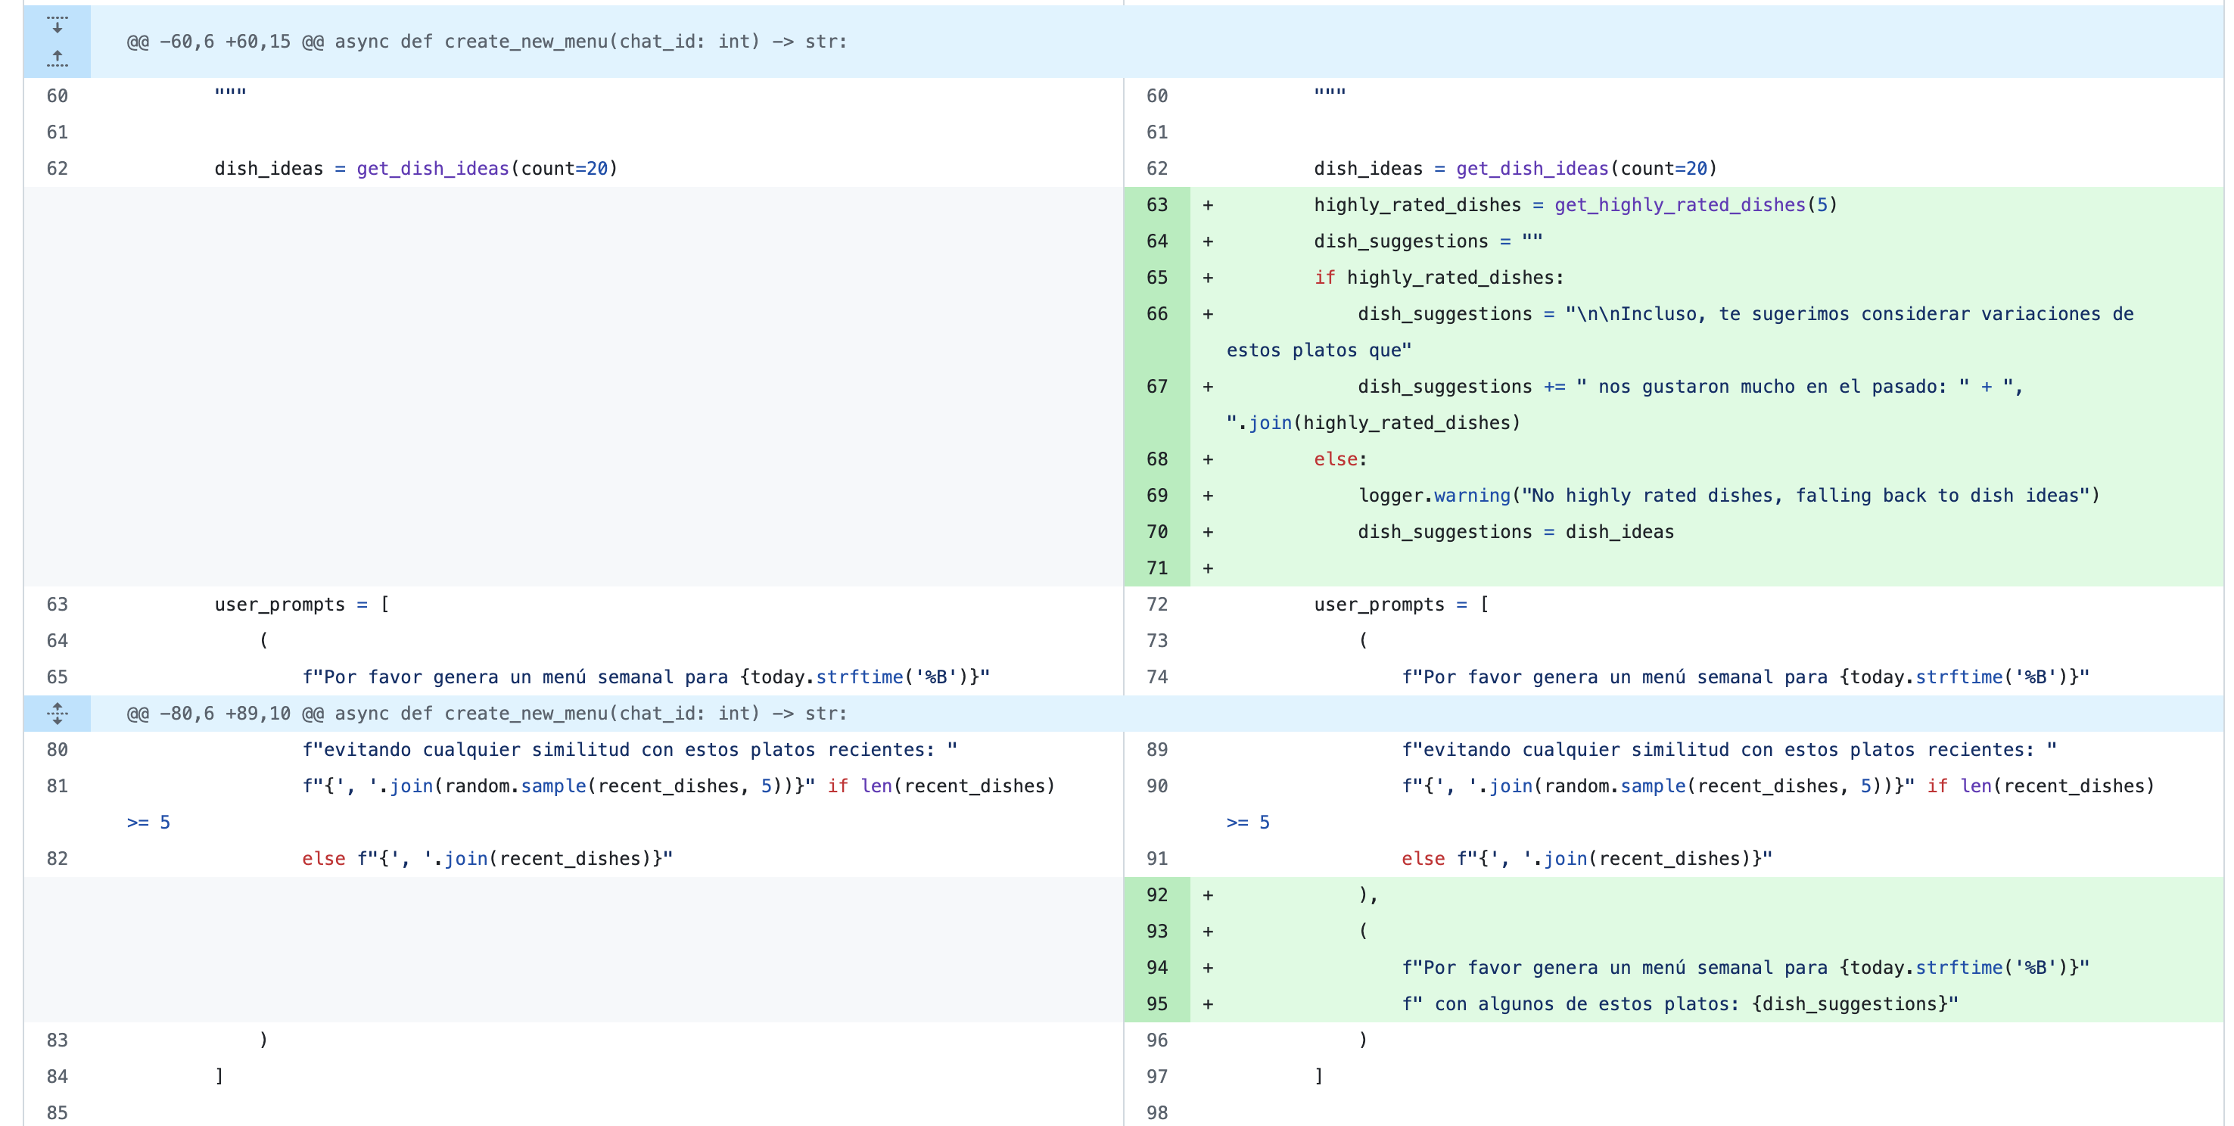Click plus marker on line 92

[x=1208, y=896]
